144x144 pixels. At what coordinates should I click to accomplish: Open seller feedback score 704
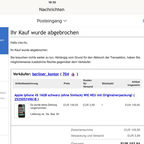(66, 74)
